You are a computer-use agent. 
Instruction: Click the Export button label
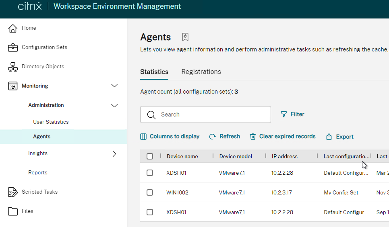click(345, 137)
